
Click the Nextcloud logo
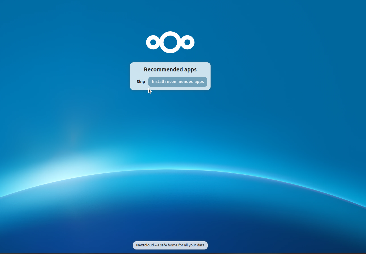(x=170, y=42)
